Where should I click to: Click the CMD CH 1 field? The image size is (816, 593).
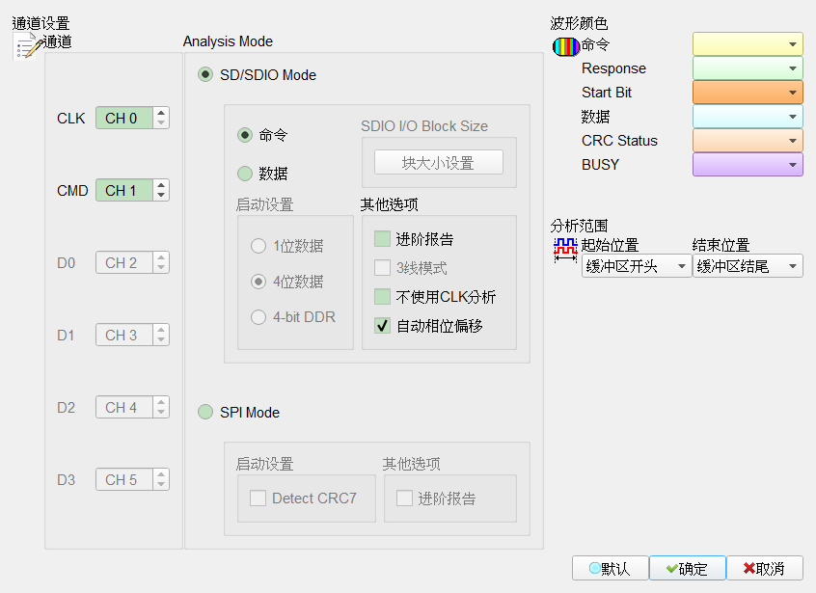(x=124, y=190)
